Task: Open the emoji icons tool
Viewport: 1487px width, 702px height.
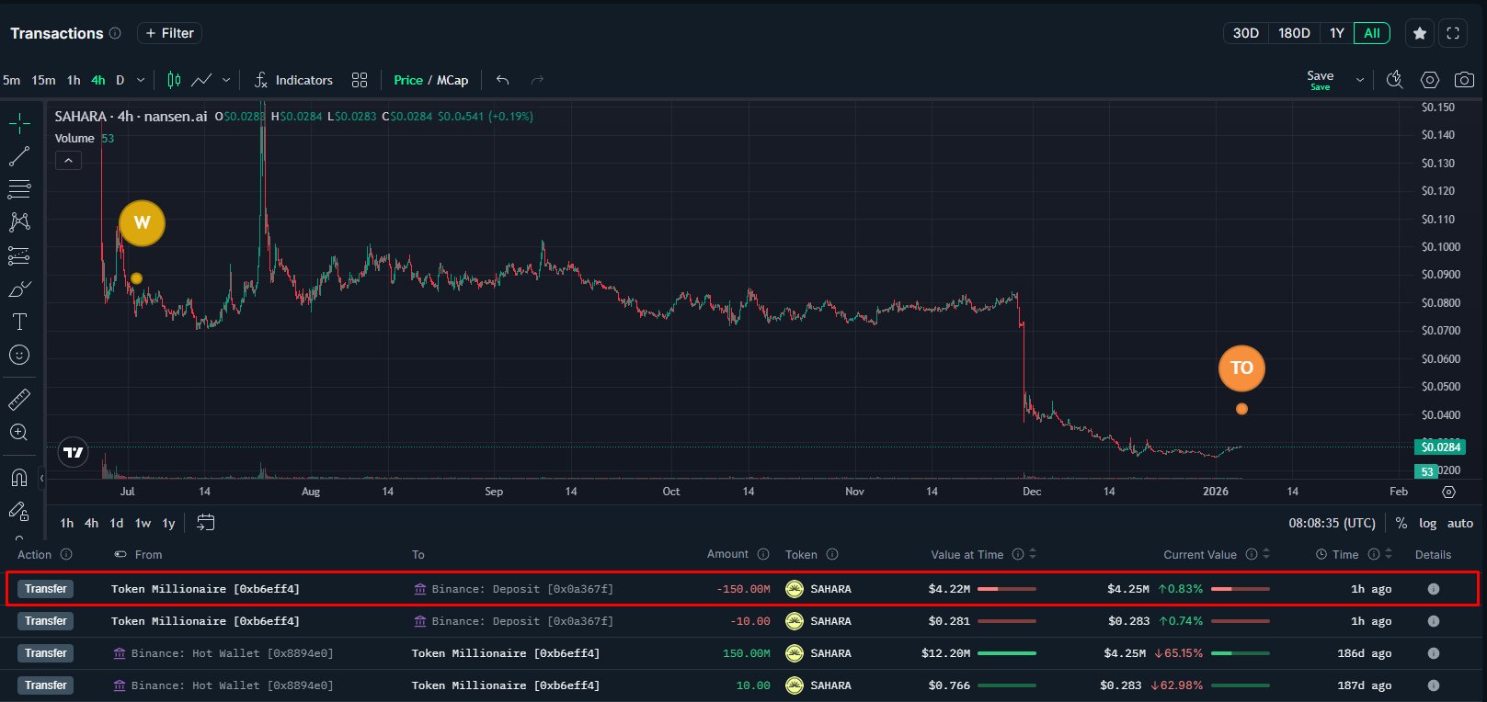Action: 19,355
